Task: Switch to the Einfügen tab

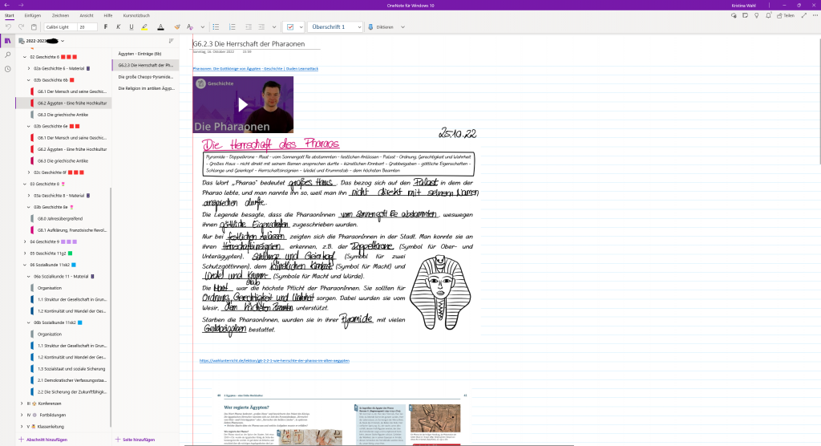Action: pyautogui.click(x=33, y=15)
